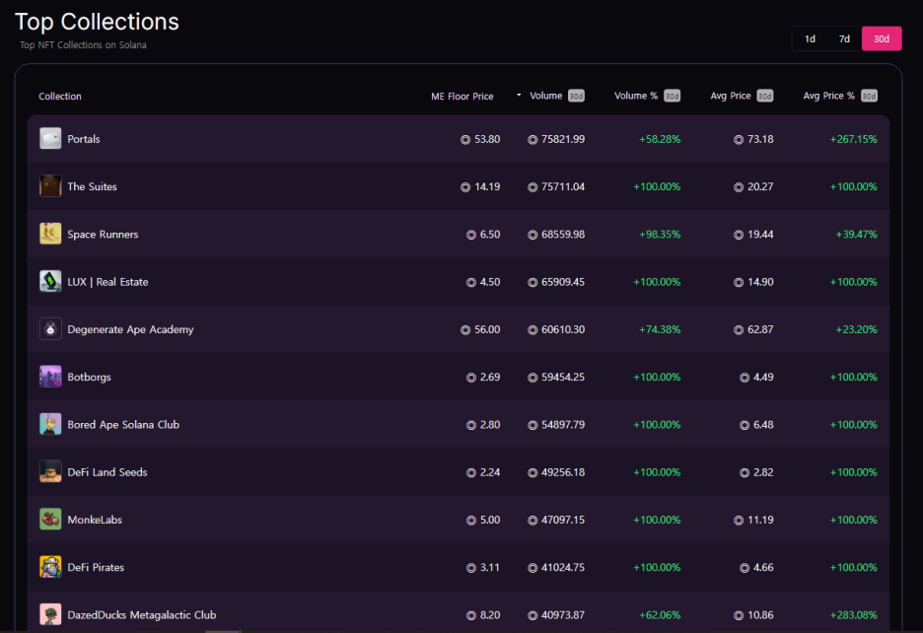
Task: Click Space Runners volume change +98.35%
Action: point(660,235)
